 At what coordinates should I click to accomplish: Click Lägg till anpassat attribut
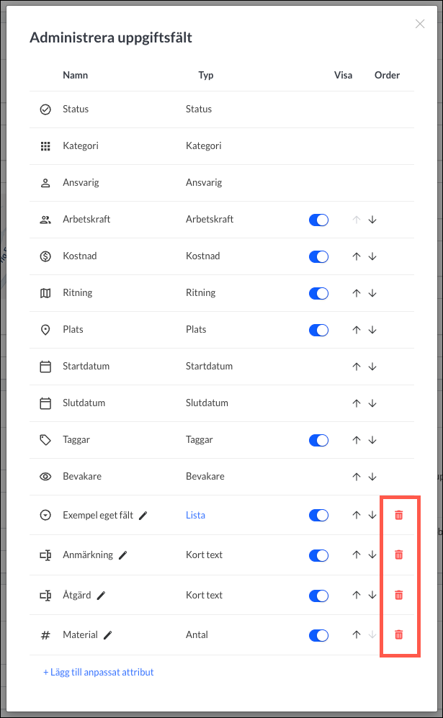click(x=99, y=672)
